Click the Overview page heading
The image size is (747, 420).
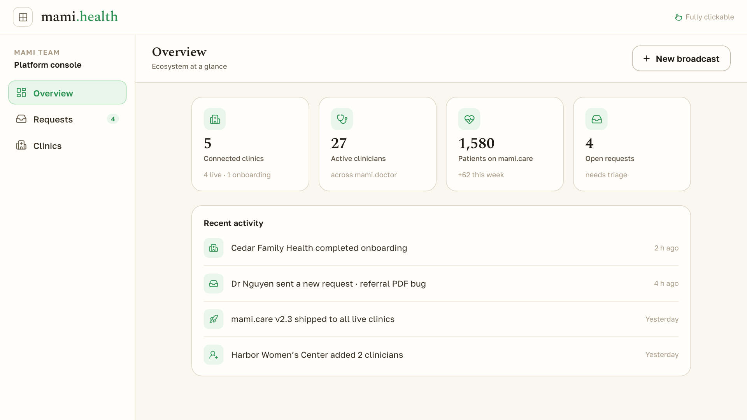pos(179,52)
